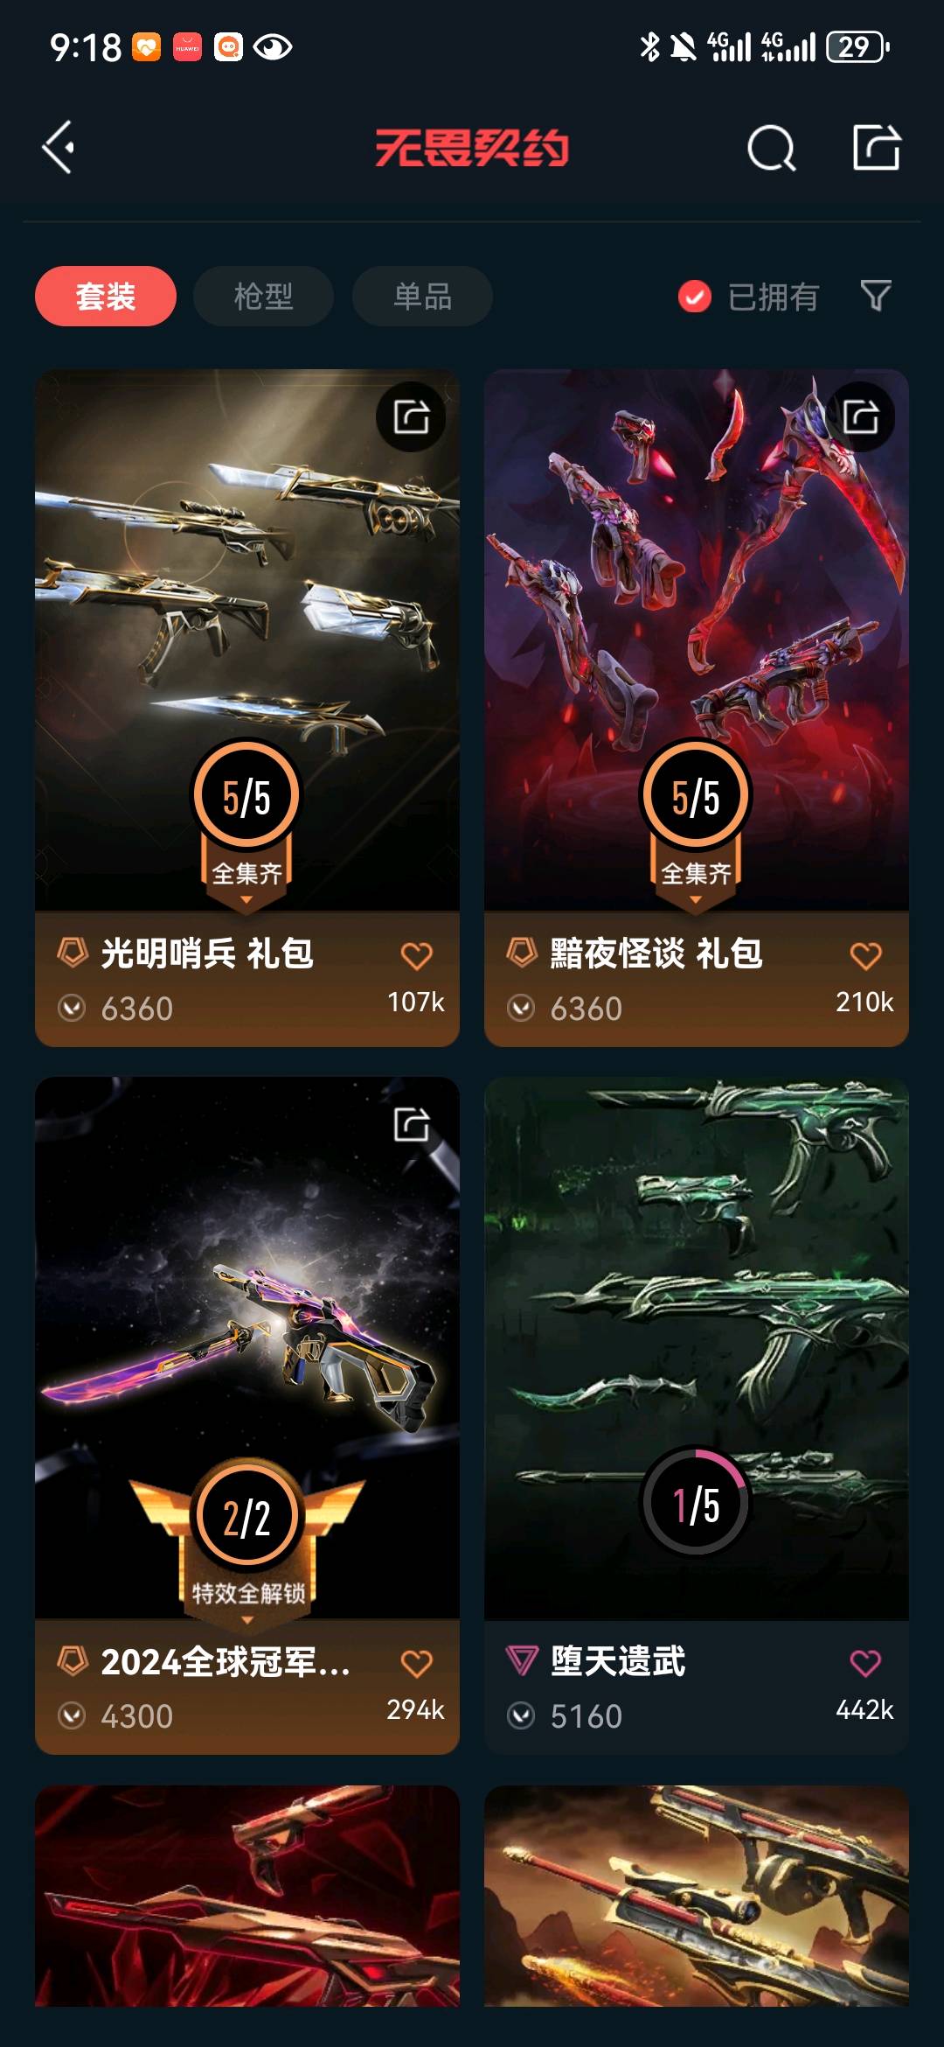Favorite 黯夜怪谈 礼包 with heart
The image size is (944, 2047).
click(865, 955)
